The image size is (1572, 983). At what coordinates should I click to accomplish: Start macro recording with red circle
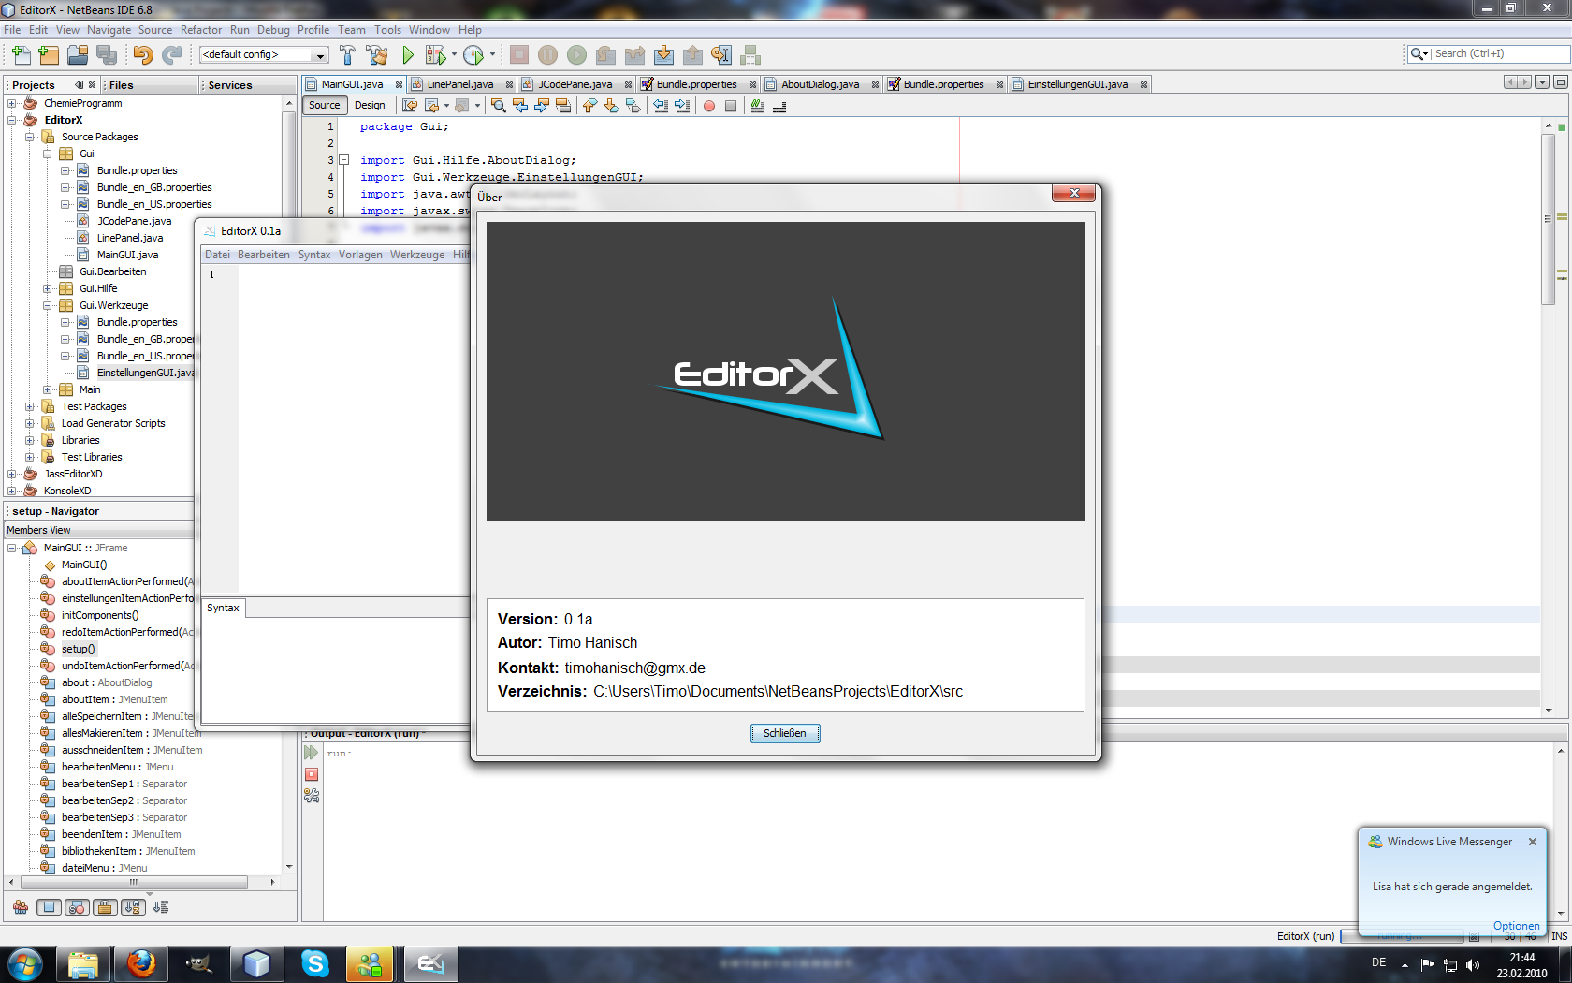pos(709,106)
